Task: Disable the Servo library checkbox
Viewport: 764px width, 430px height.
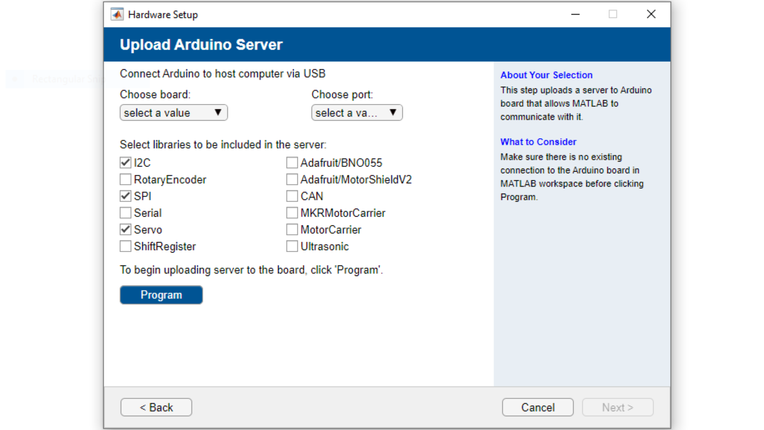Action: 125,229
